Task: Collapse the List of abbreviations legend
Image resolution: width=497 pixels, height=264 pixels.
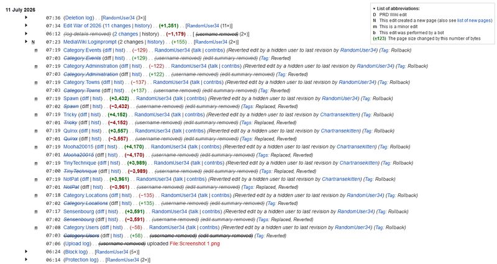Action: pos(375,9)
